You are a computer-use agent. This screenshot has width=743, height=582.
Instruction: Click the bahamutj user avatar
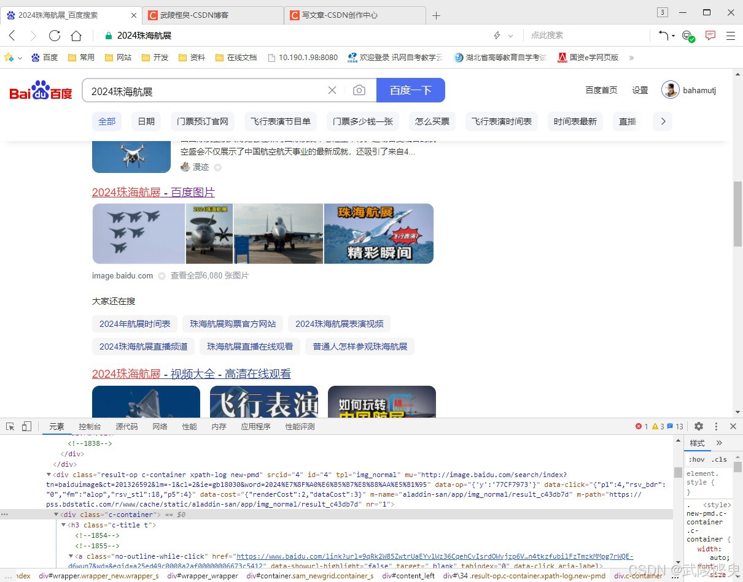pyautogui.click(x=670, y=90)
